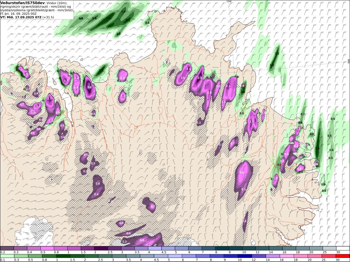Viewport: 350px width, 262px height.
Task: Select the snow legend swatch between 1.5 and 2
Action: pos(87,248)
